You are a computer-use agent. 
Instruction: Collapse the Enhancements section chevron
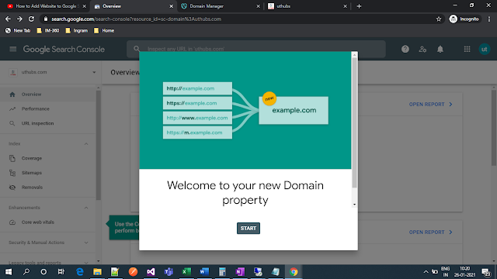[86, 208]
